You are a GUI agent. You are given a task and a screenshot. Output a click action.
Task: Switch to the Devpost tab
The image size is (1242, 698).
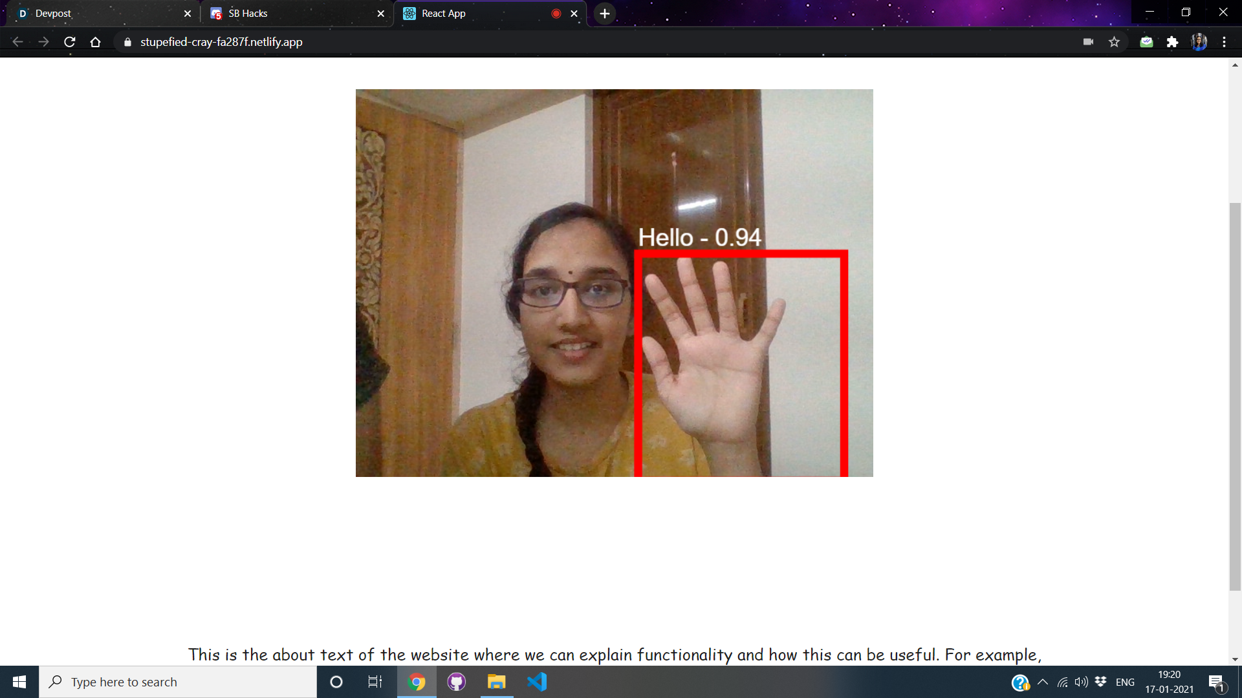97,14
